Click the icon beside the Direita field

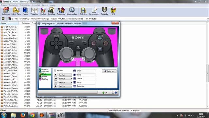point(75,79)
